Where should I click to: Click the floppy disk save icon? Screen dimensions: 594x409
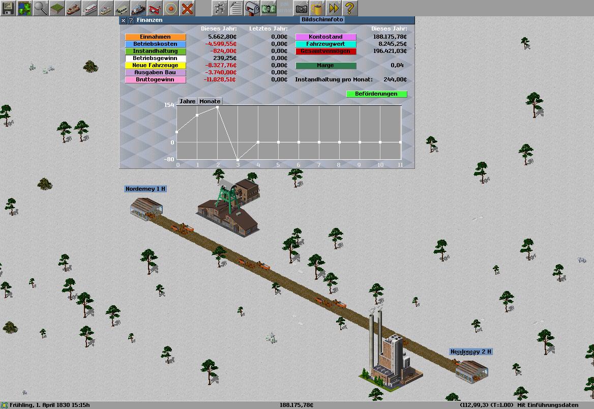pos(8,8)
